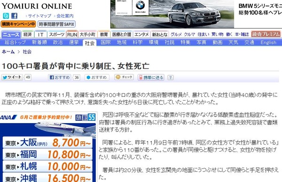Go to 選挙 in blue submenu
The width and height of the screenshot is (282, 182).
[74, 43]
